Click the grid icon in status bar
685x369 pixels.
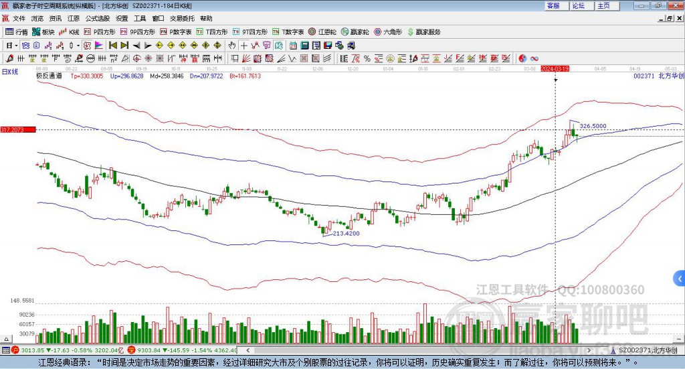click(5, 350)
